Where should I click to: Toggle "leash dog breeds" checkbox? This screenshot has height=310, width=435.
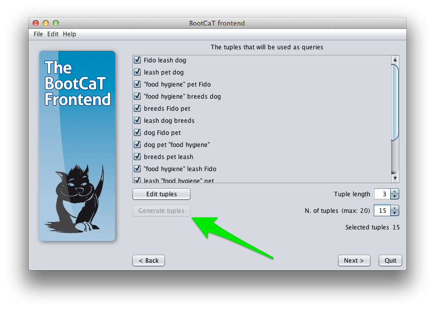[x=137, y=120]
